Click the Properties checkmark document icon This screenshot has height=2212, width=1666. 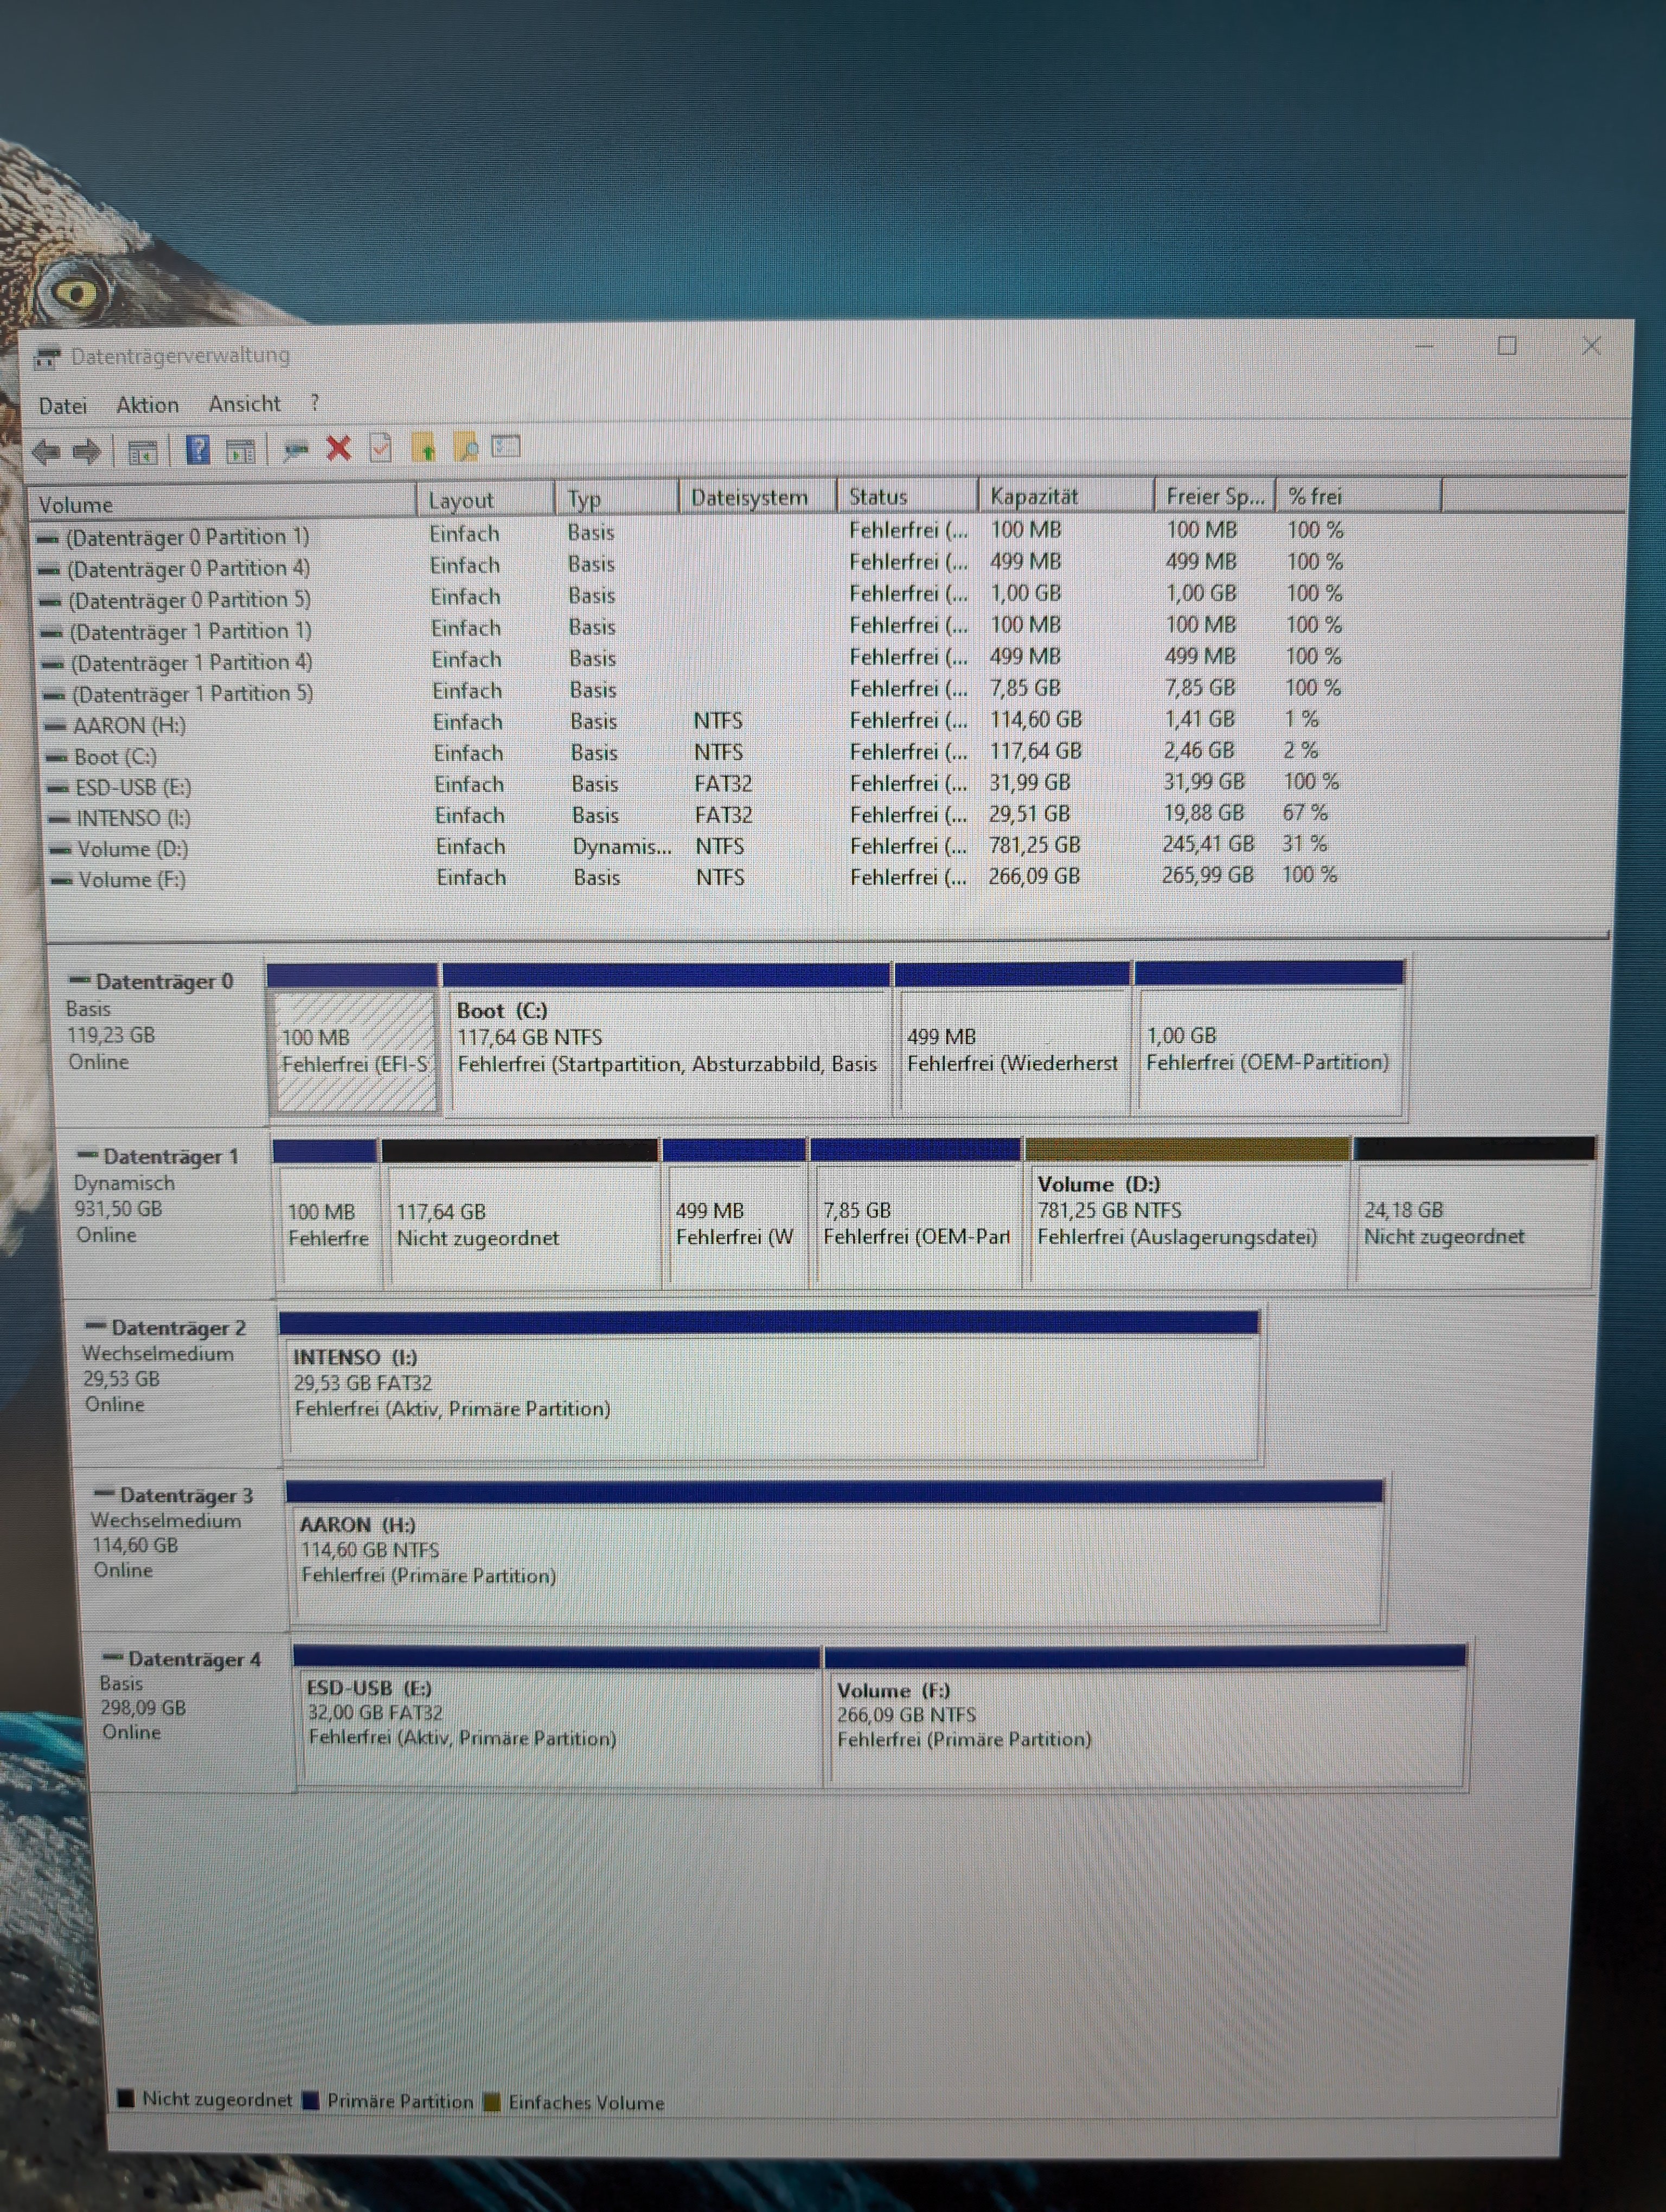coord(380,448)
